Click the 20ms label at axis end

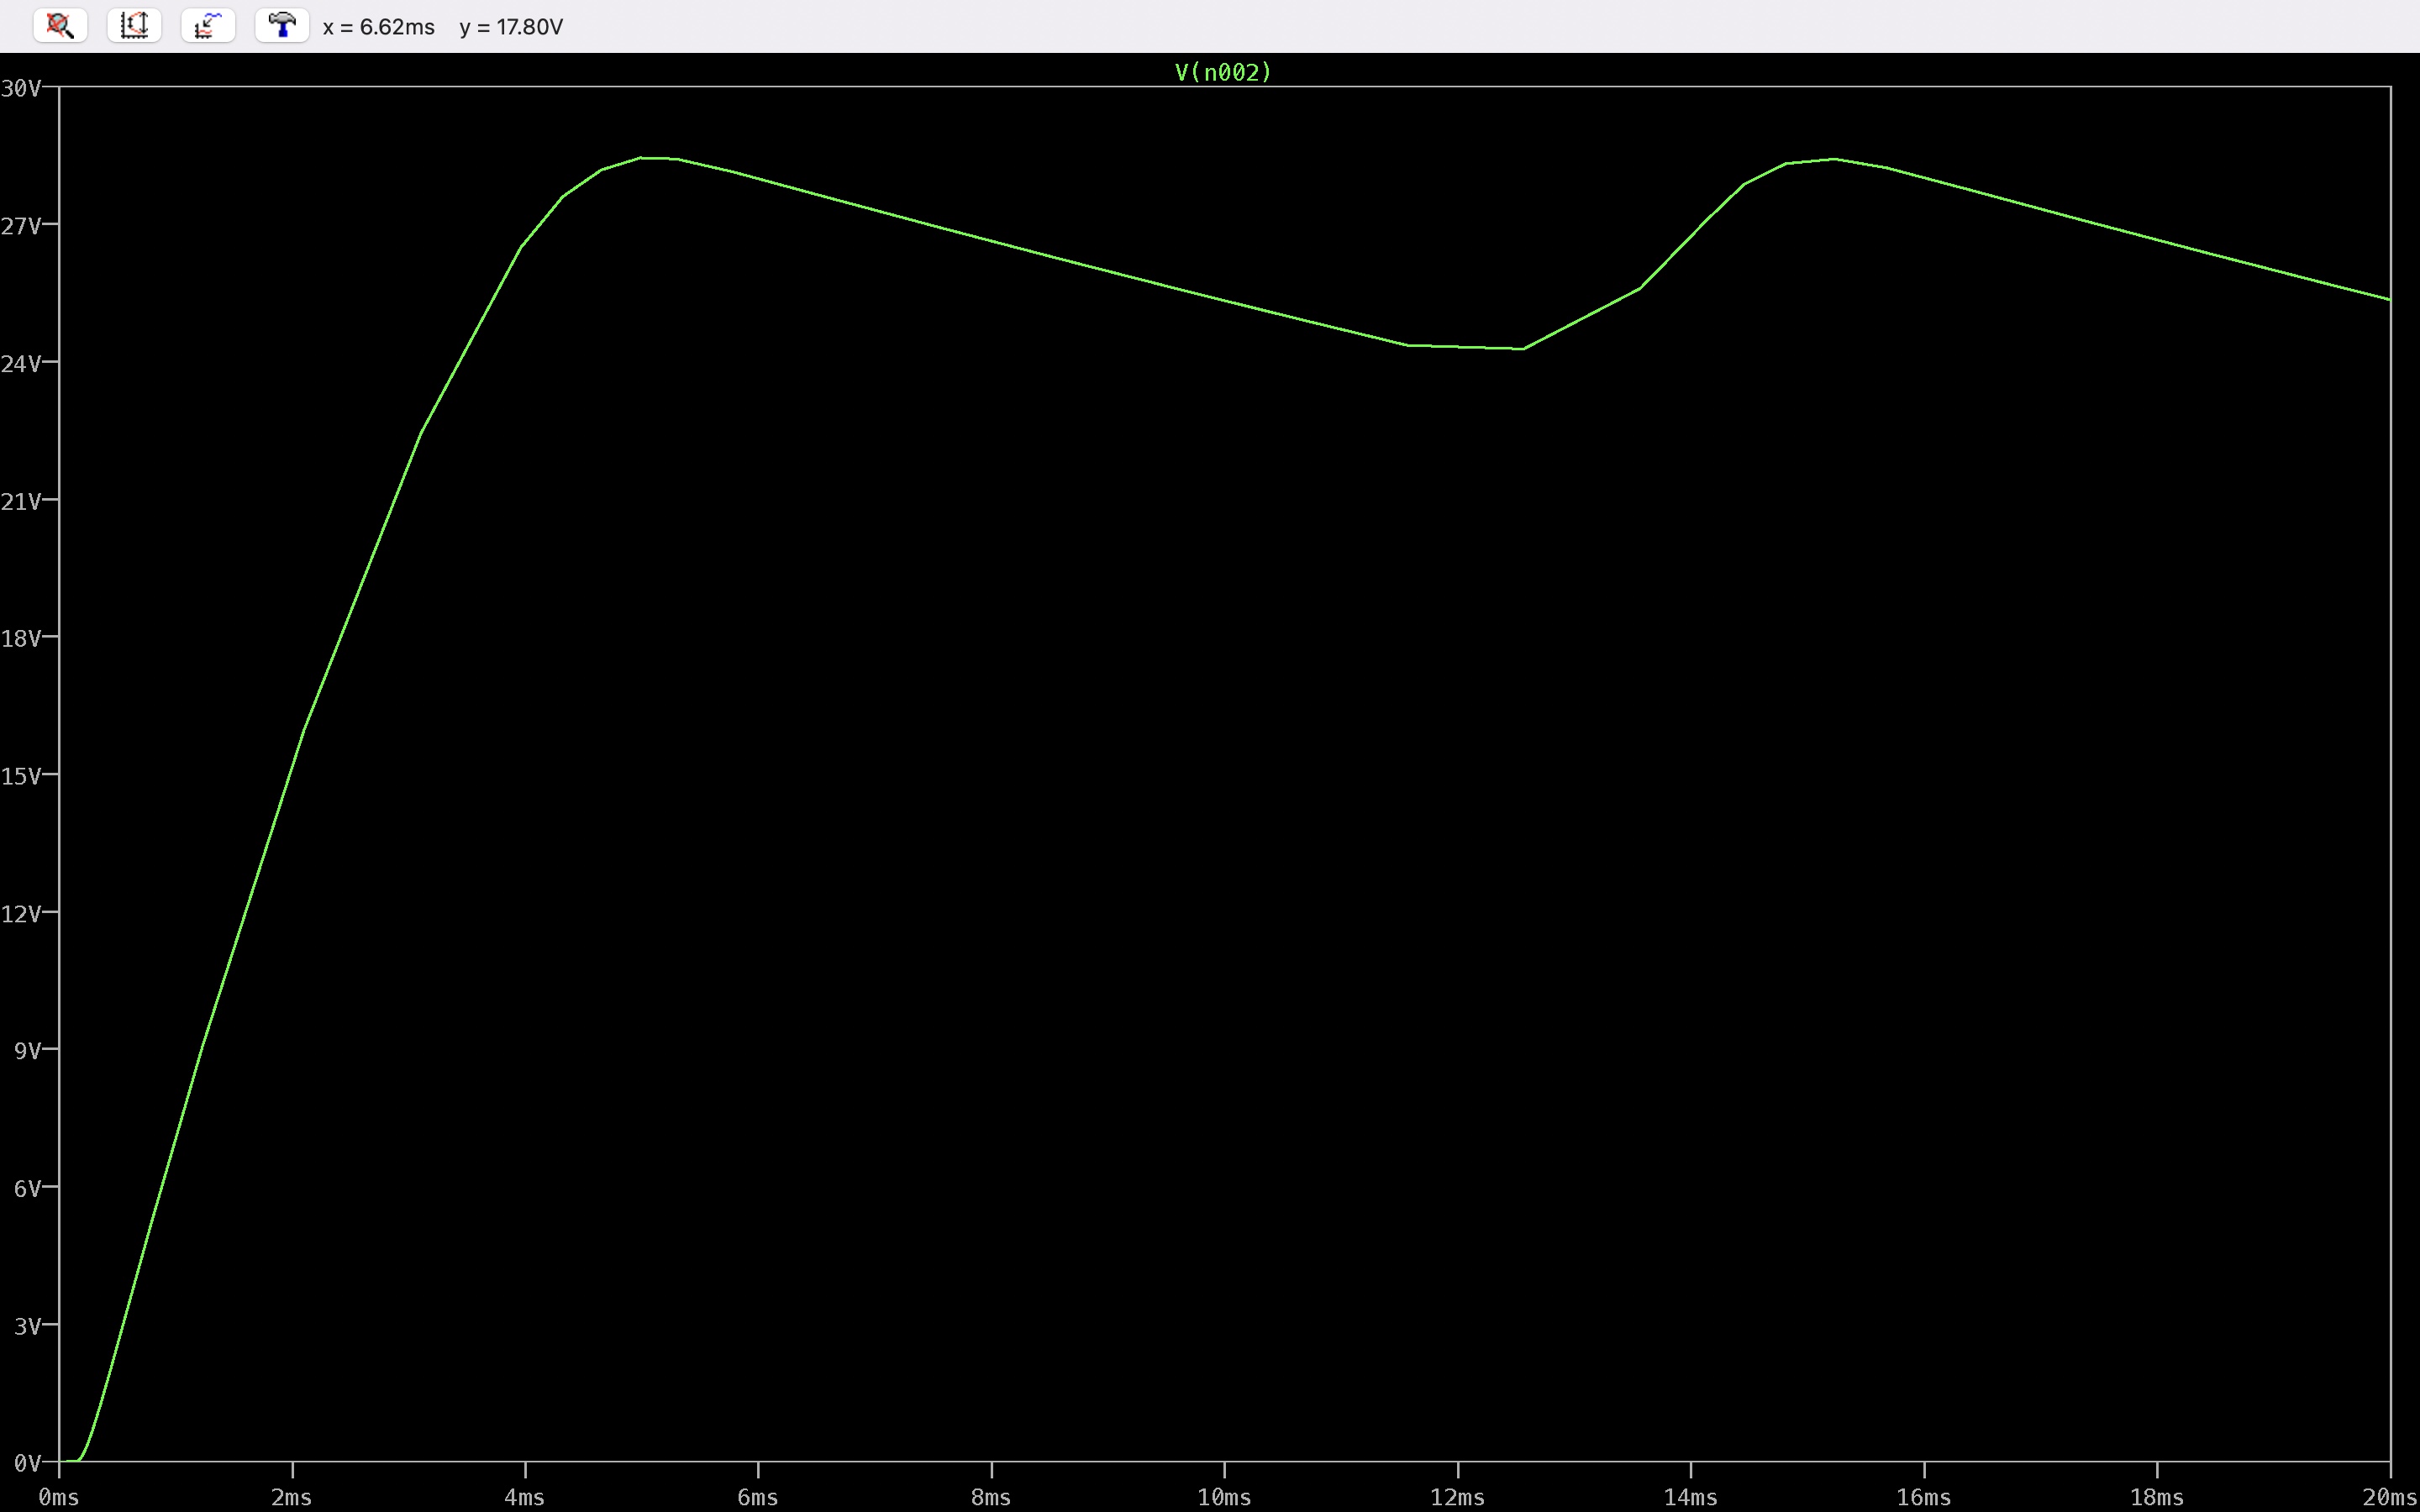[x=2389, y=1497]
